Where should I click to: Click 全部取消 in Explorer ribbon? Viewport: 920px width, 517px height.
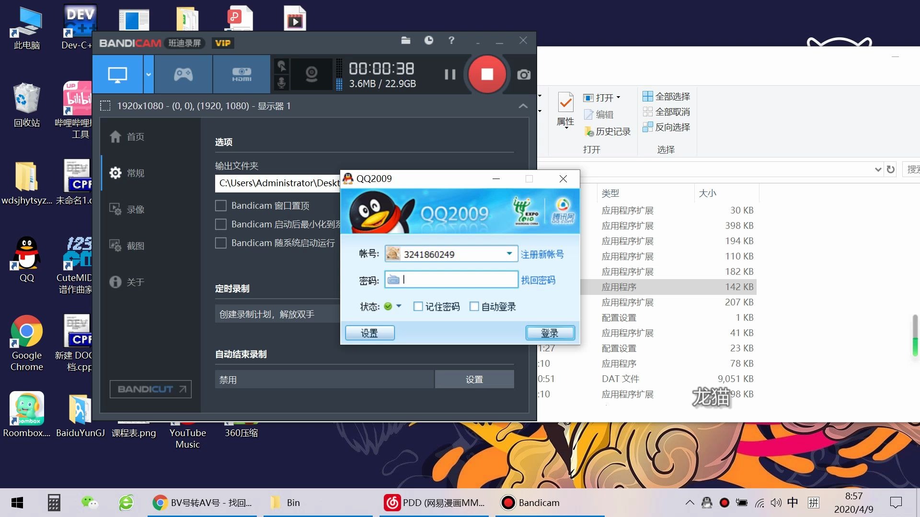click(666, 112)
